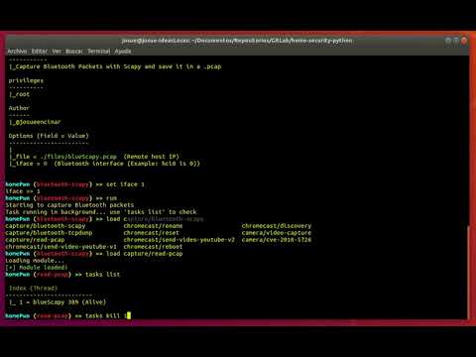
Task: Click 'capture/read-pcap' in the completion list
Action: 35,240
